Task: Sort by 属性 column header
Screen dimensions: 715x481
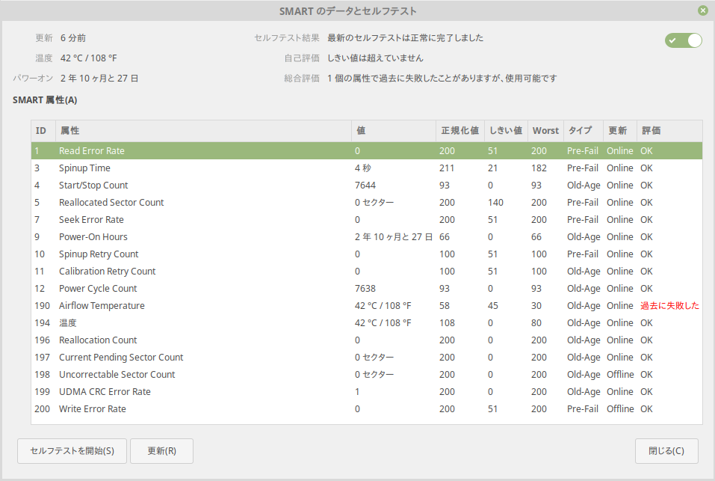Action: (x=203, y=131)
